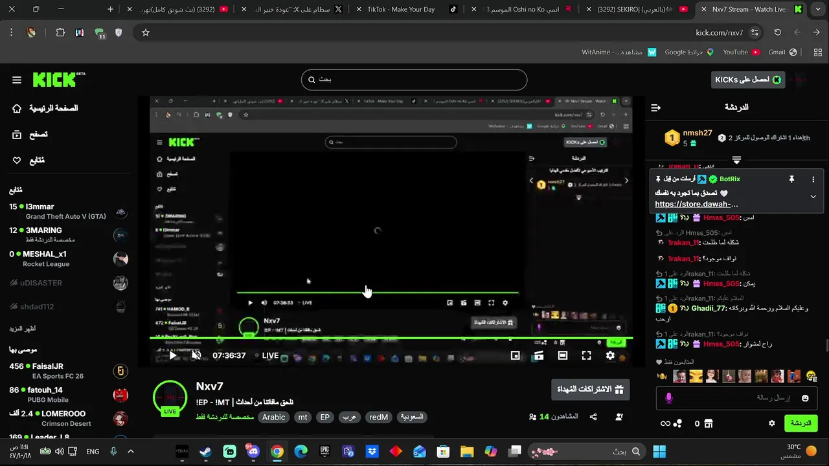Open emoji picker in chat
829x466 pixels.
[805, 398]
